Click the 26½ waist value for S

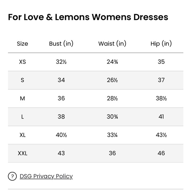[112, 80]
